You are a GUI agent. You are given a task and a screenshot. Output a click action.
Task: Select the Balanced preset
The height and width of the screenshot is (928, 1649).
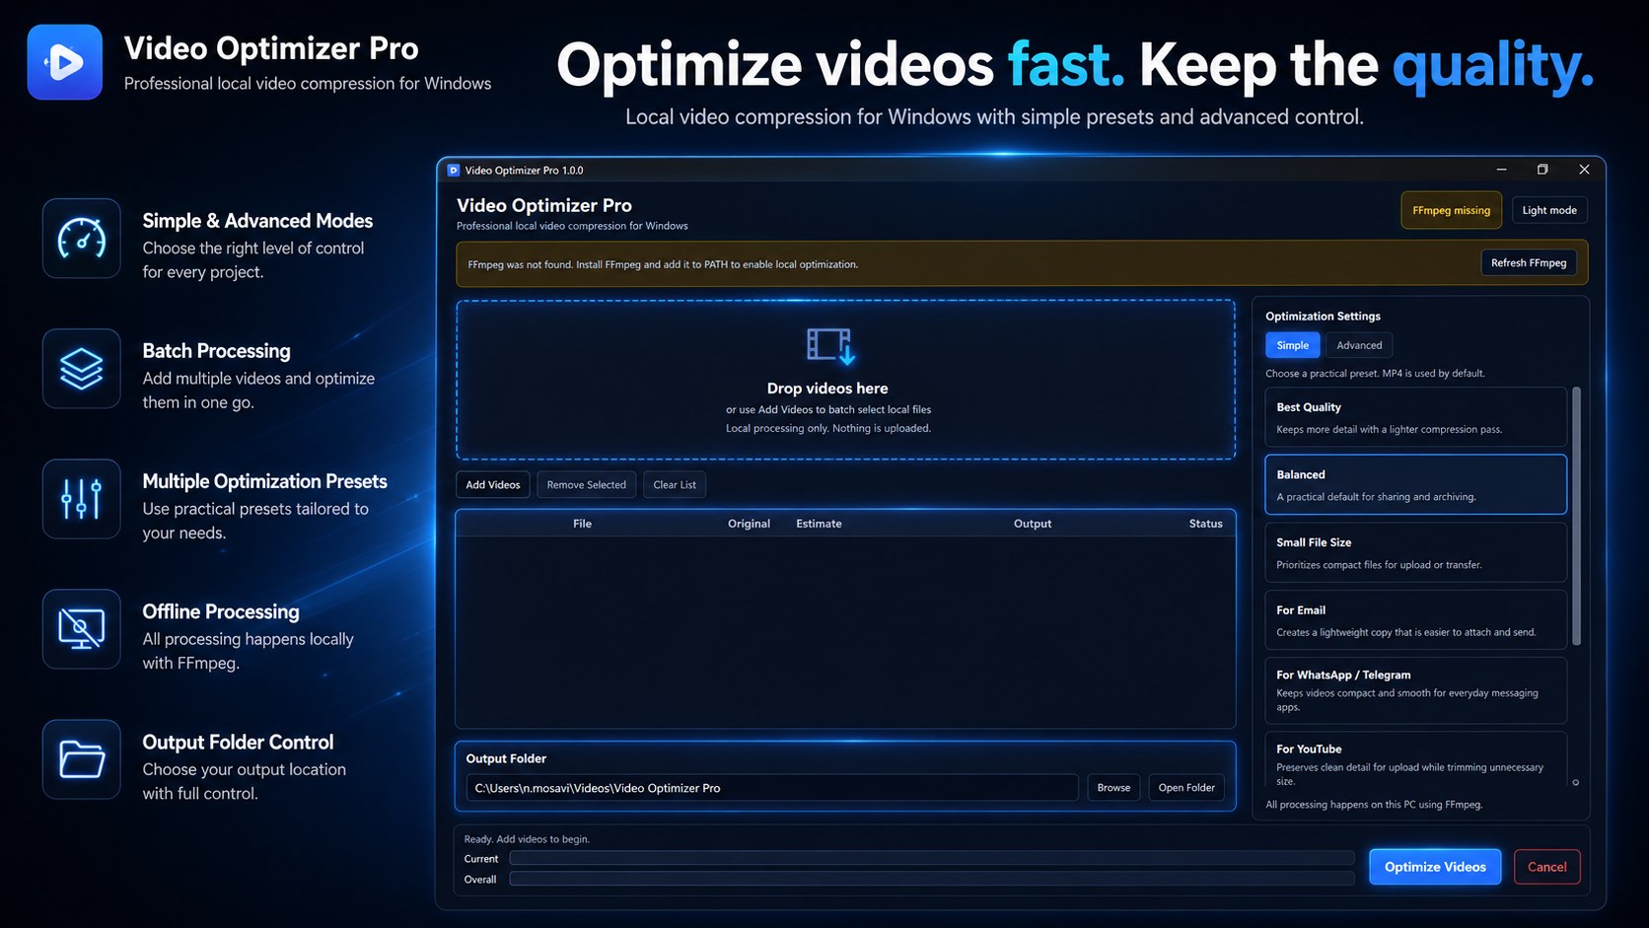tap(1415, 484)
